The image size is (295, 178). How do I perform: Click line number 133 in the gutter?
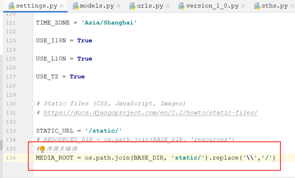click(x=11, y=131)
